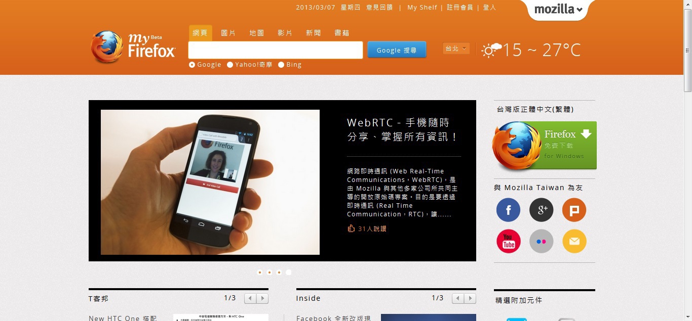Viewport: 692px width, 321px height.
Task: Click the WebRTC article summary paragraph
Action: pyautogui.click(x=403, y=193)
